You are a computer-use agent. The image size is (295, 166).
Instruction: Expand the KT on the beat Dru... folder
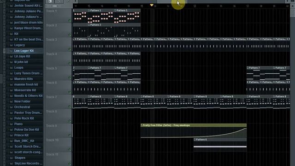pos(29,39)
